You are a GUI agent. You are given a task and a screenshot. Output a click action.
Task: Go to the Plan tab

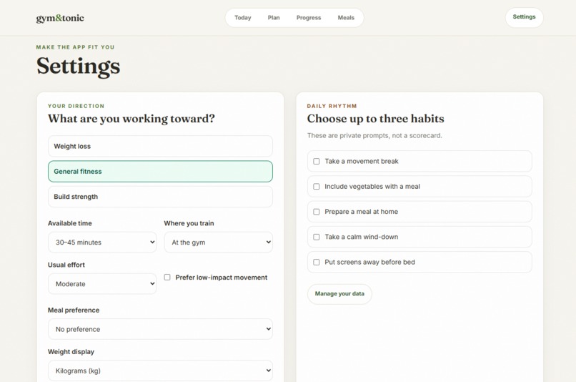click(274, 18)
